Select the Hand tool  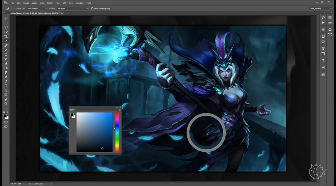tap(6, 99)
